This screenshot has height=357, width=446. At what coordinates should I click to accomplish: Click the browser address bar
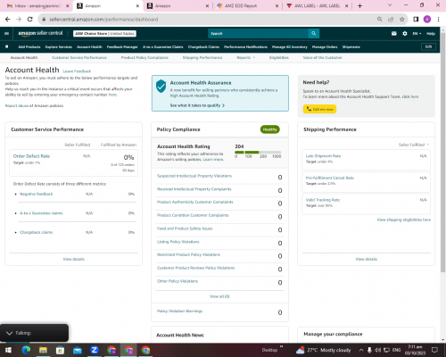[207, 20]
